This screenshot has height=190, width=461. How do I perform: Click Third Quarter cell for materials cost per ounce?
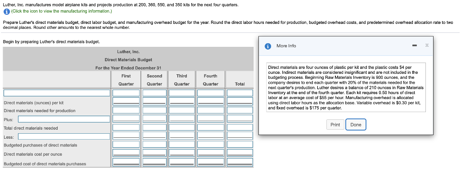(x=182, y=153)
